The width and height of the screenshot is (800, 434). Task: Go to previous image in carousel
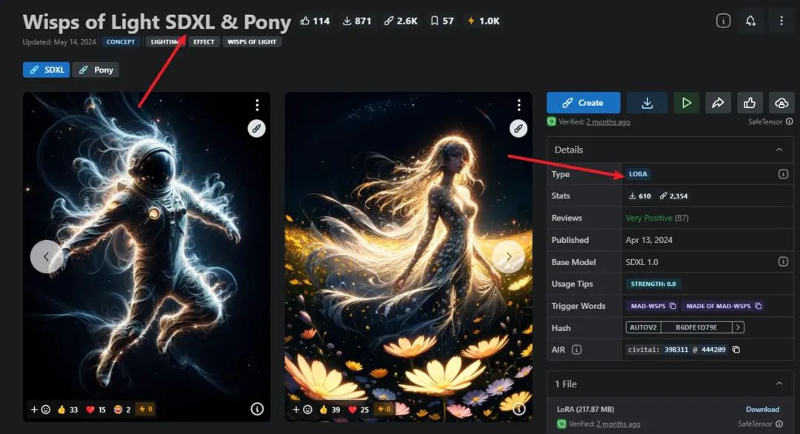point(47,256)
